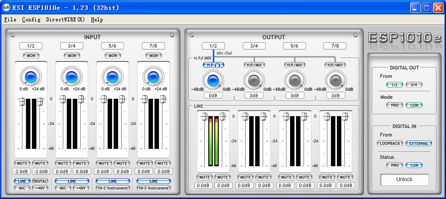446x199 pixels.
Task: Enable H.P./MIX on output 5/6
Action: pyautogui.click(x=295, y=65)
